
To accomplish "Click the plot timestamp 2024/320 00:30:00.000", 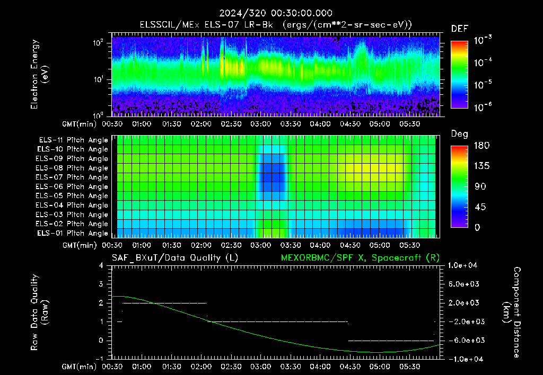I will [x=276, y=13].
